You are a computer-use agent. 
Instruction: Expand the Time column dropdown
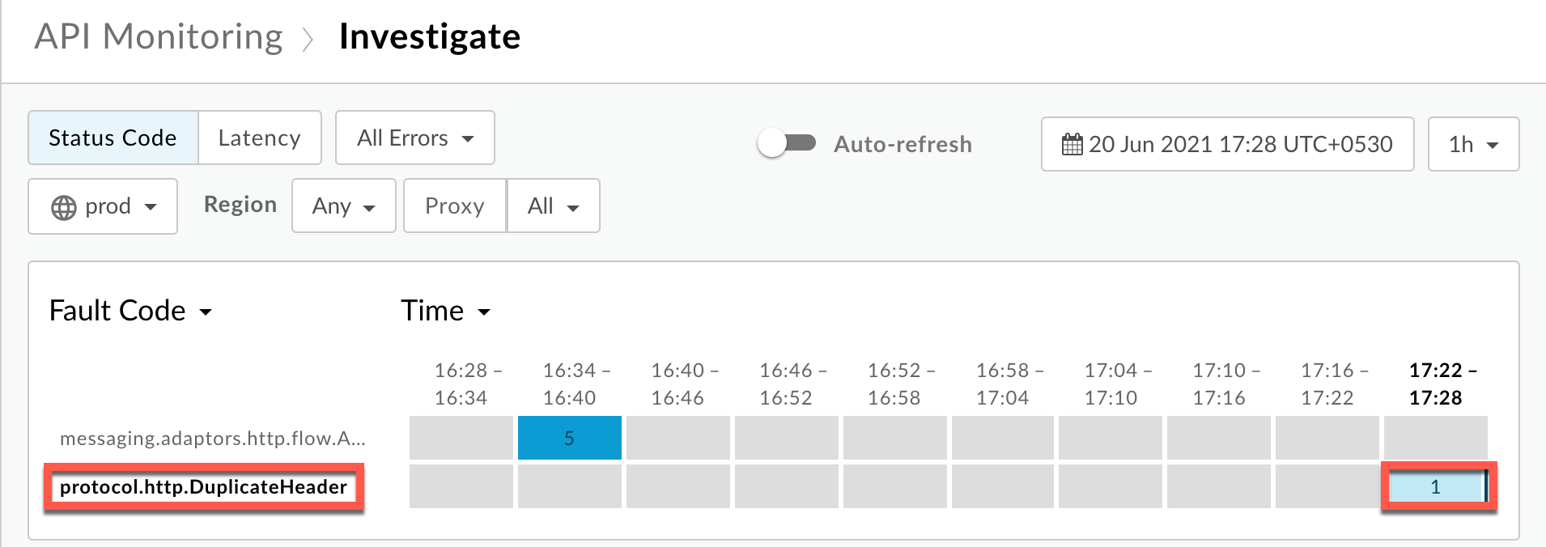tap(445, 312)
